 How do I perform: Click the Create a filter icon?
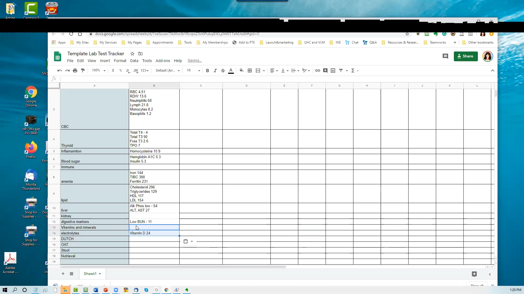click(x=341, y=71)
